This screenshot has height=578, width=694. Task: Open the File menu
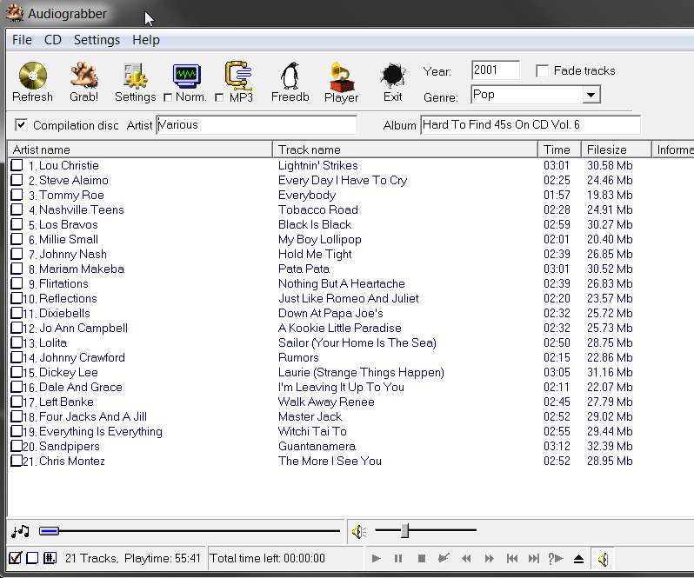coord(22,40)
